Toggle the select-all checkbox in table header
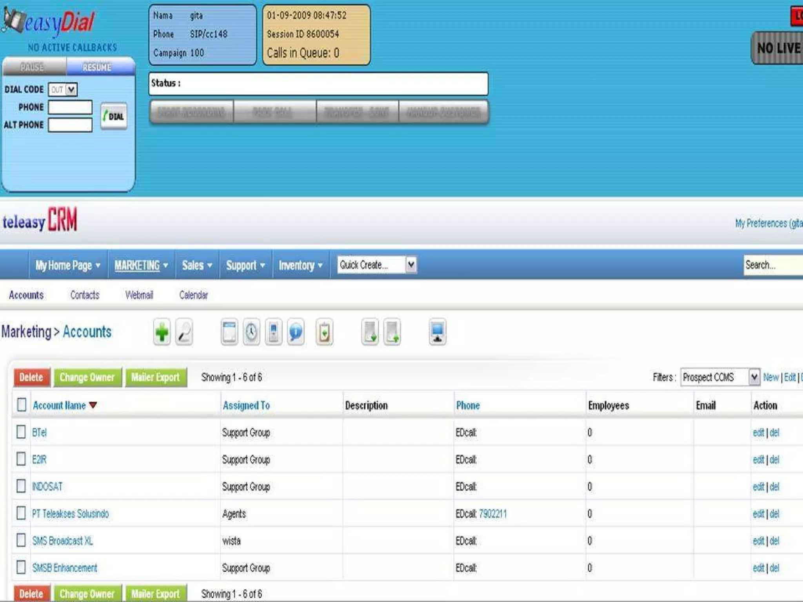803x602 pixels. [x=22, y=404]
